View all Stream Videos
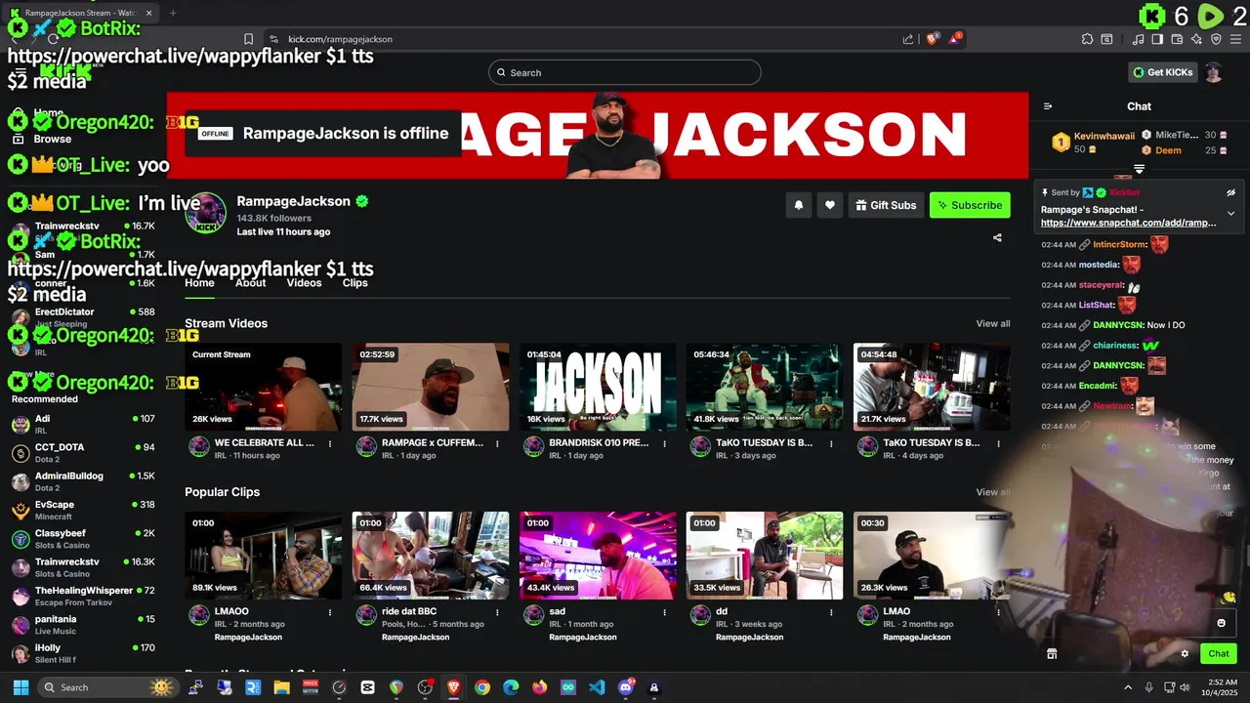 (993, 323)
